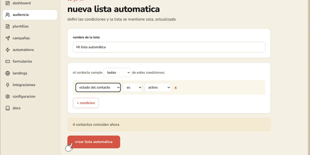310x155 pixels.
Task: Click the campañas paper plane icon
Action: pos(7,38)
